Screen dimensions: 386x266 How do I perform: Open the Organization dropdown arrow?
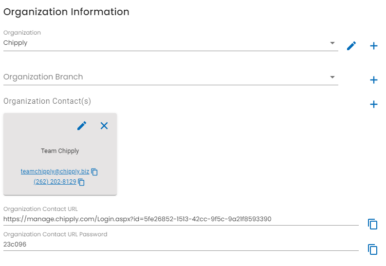click(x=332, y=43)
